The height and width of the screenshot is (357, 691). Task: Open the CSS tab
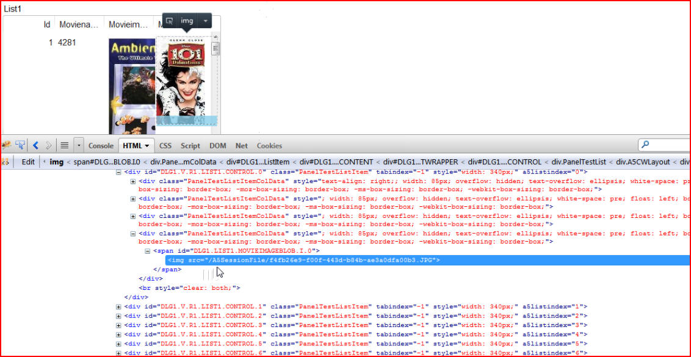point(165,145)
